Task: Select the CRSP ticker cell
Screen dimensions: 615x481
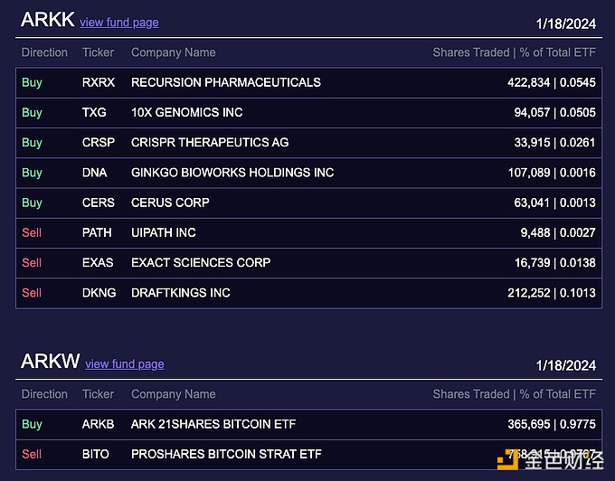Action: click(99, 142)
